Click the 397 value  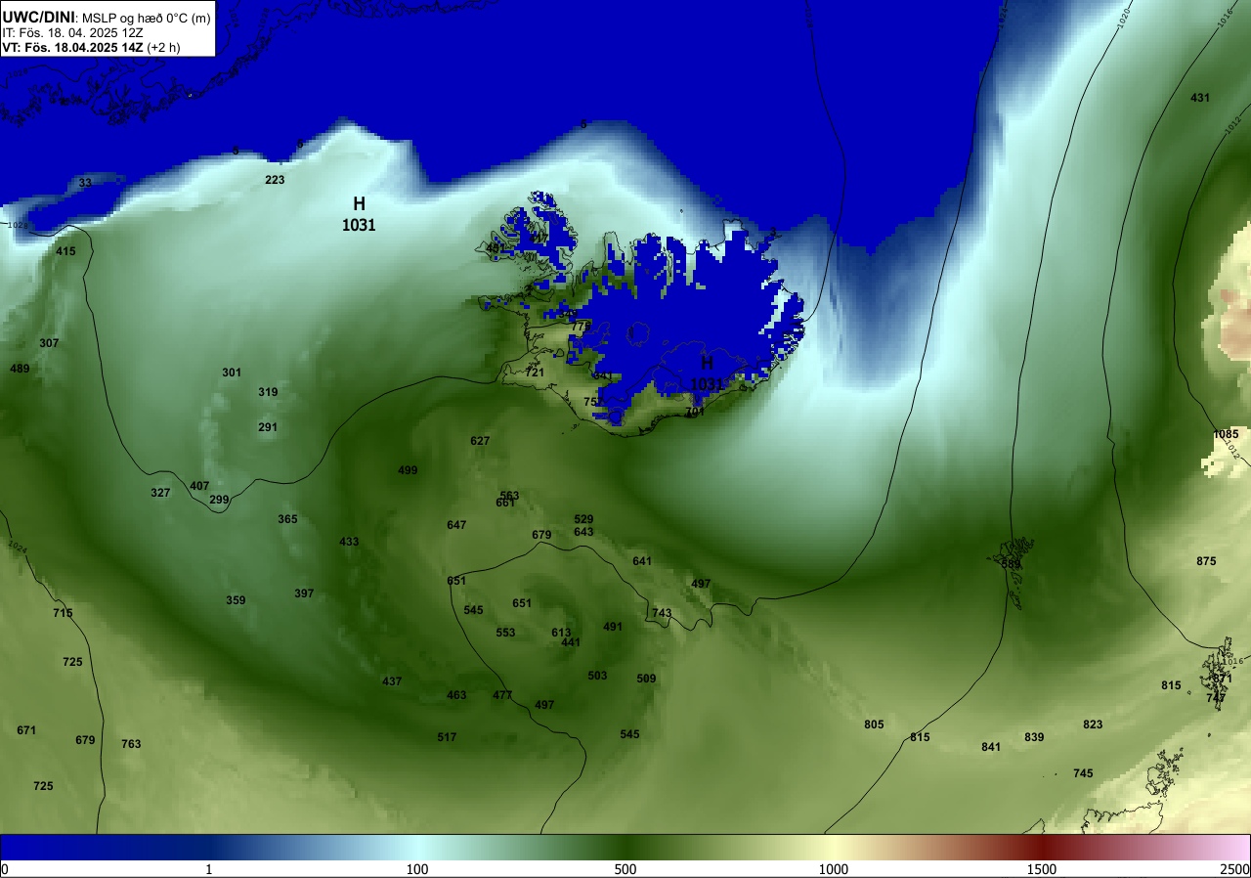tap(304, 593)
